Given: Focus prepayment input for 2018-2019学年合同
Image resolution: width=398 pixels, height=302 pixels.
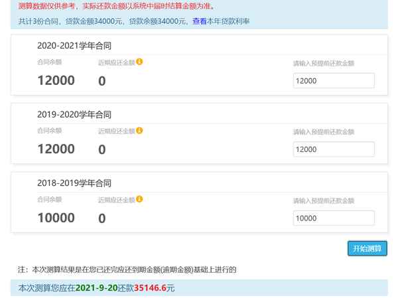Looking at the screenshot, I should (x=334, y=218).
